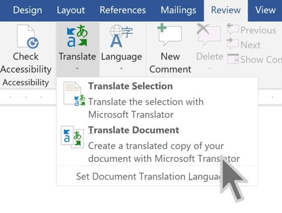Expand the Translate dropdown arrow
Screen dimensions: 282x213
point(77,68)
